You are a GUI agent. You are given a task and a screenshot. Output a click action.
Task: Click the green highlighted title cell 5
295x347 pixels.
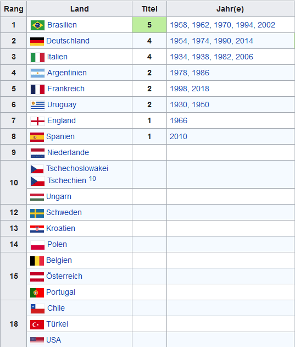click(x=149, y=25)
